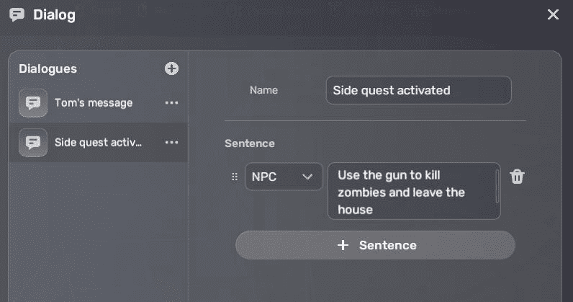Open the NPC speaker dropdown
573x302 pixels.
pos(283,177)
